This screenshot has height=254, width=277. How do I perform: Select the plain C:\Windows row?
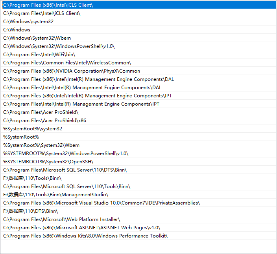[x=138, y=29]
